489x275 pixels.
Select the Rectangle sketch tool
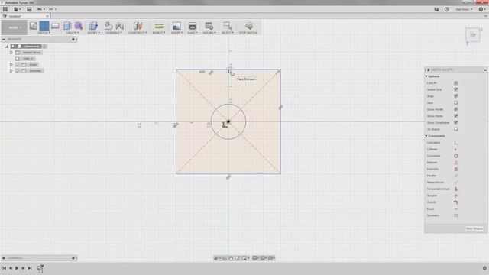click(x=55, y=26)
